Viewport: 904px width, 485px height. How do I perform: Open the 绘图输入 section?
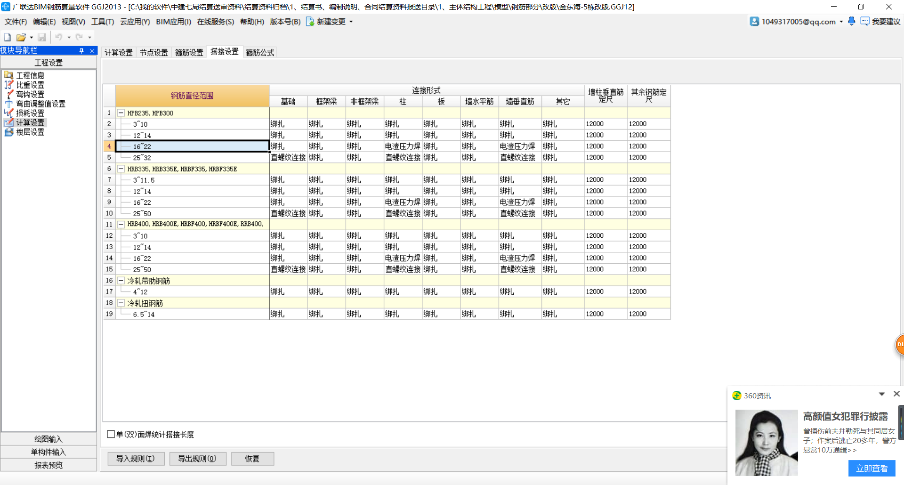click(x=48, y=439)
